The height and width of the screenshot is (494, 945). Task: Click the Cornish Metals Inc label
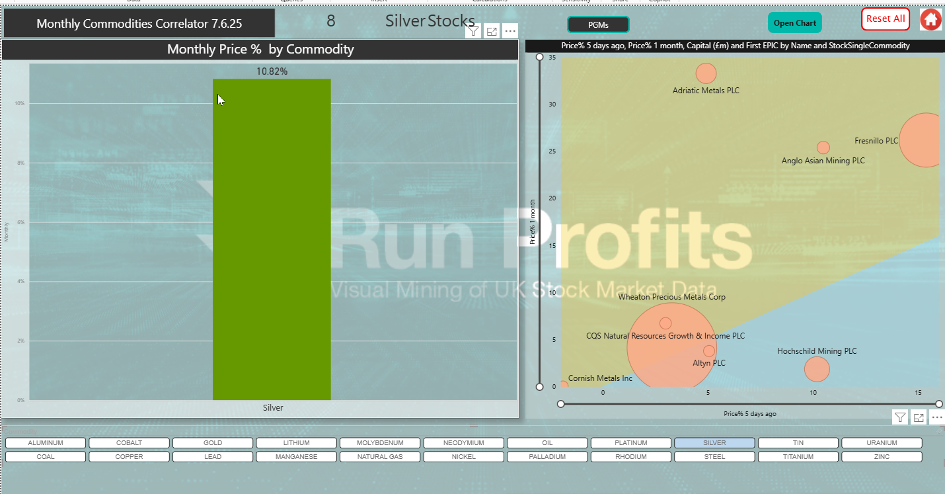(x=600, y=378)
